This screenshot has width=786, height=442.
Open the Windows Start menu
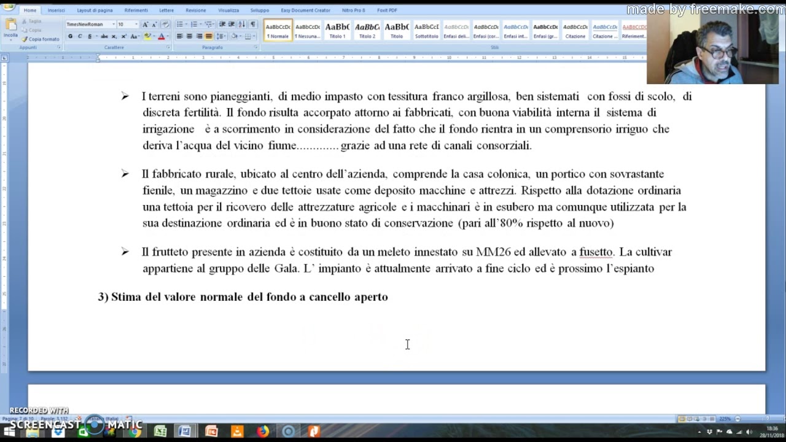(9, 432)
